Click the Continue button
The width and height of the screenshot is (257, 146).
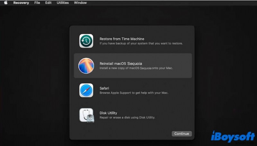click(x=182, y=134)
